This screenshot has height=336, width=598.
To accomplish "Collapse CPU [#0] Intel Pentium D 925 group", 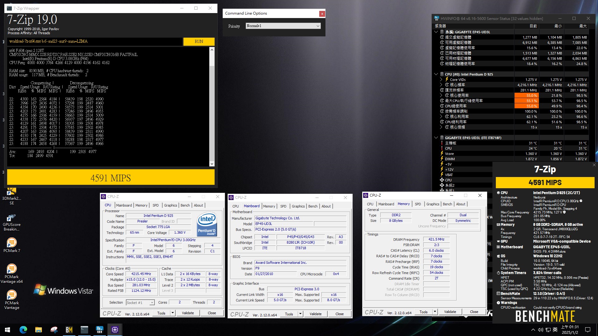I will 436,74.
